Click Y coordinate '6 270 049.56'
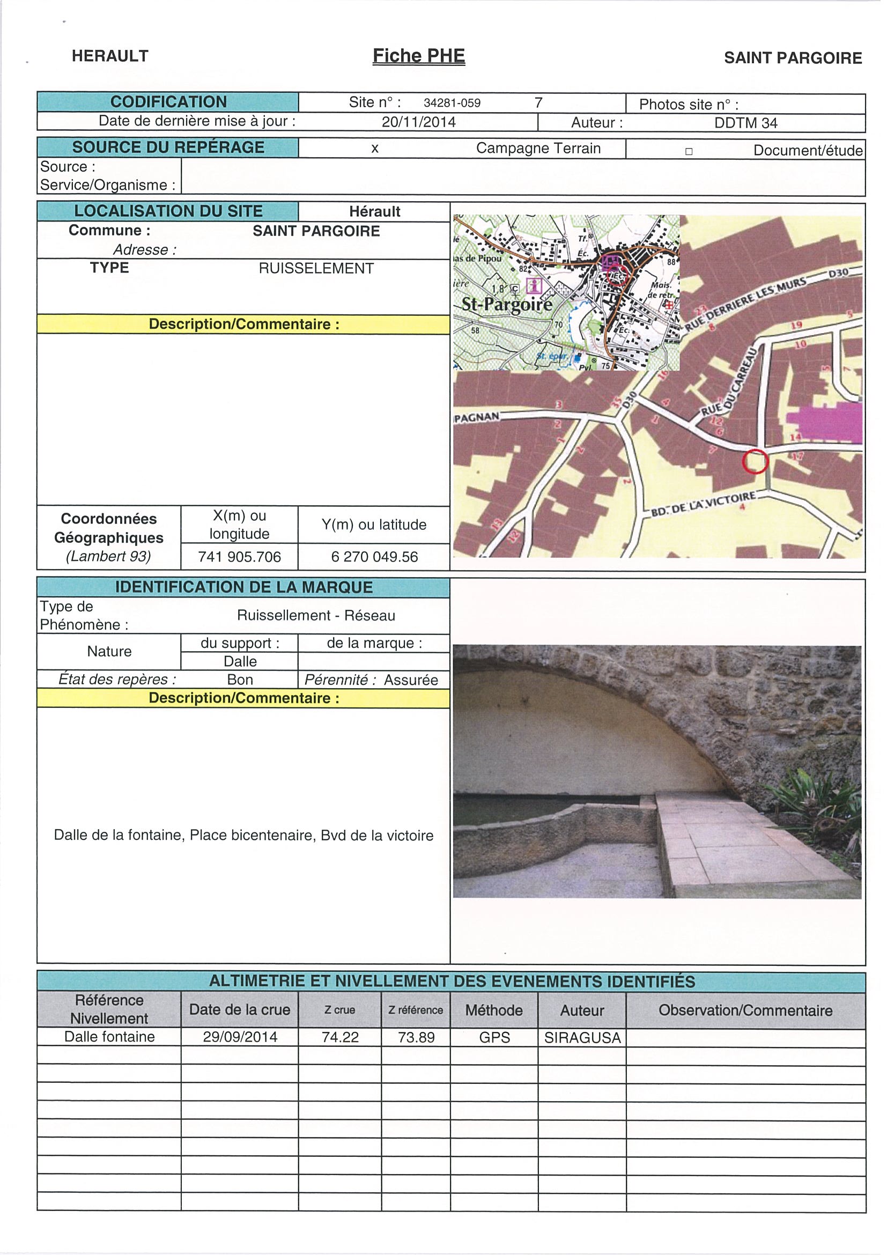 (x=374, y=557)
